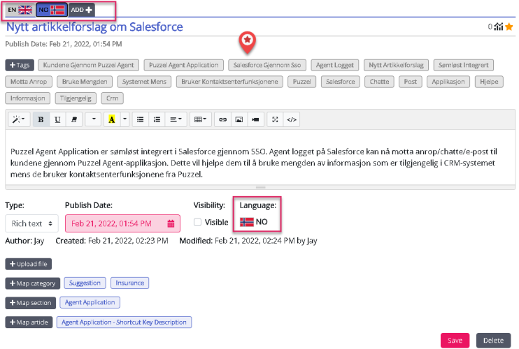Select the Puzzel Agent Application tag
The height and width of the screenshot is (349, 519).
pyautogui.click(x=184, y=65)
